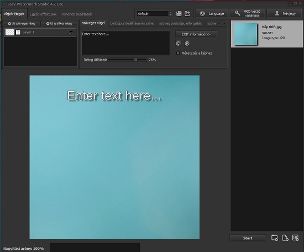Open the Language button
Image resolution: width=304 pixels, height=252 pixels.
(212, 14)
